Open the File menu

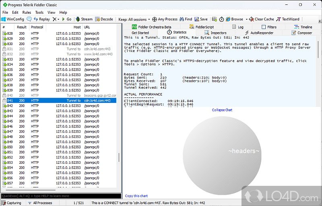[5, 12]
